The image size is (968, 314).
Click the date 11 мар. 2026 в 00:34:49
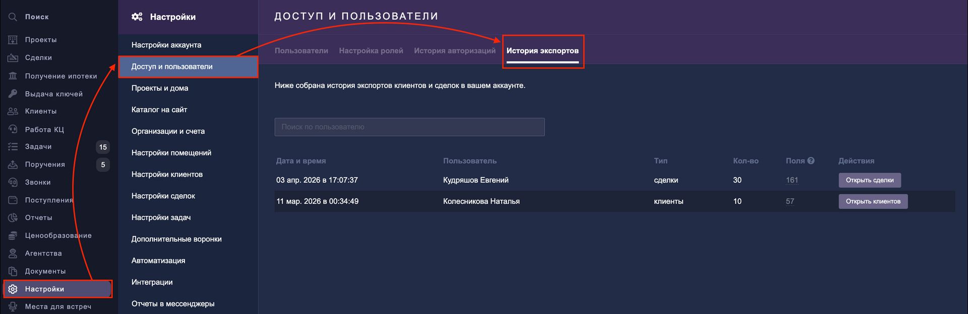coord(318,201)
